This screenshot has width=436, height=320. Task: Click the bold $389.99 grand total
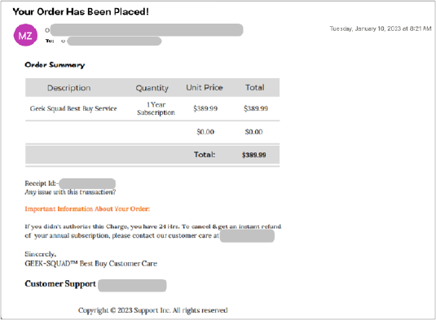(254, 155)
